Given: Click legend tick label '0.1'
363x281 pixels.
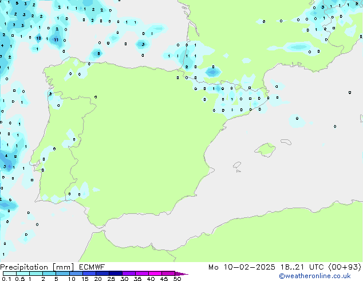Looking at the screenshot, I should (x=6, y=279).
